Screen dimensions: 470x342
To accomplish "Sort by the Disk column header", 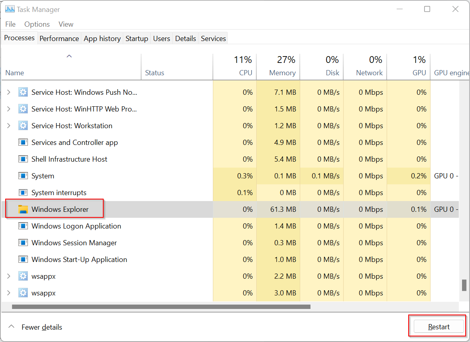I will pyautogui.click(x=322, y=66).
